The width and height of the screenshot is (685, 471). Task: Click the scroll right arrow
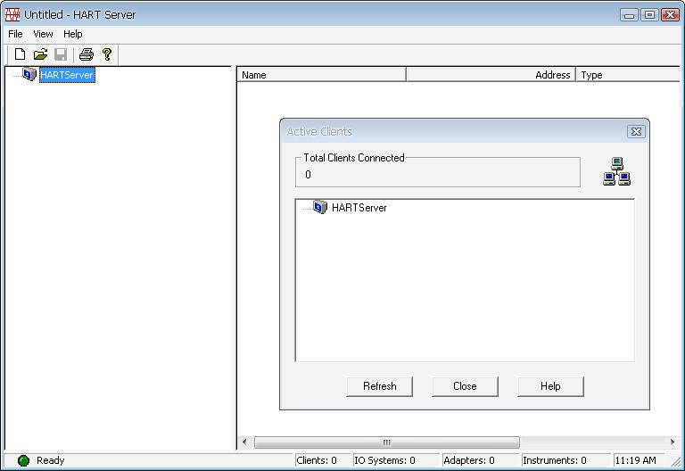(673, 442)
